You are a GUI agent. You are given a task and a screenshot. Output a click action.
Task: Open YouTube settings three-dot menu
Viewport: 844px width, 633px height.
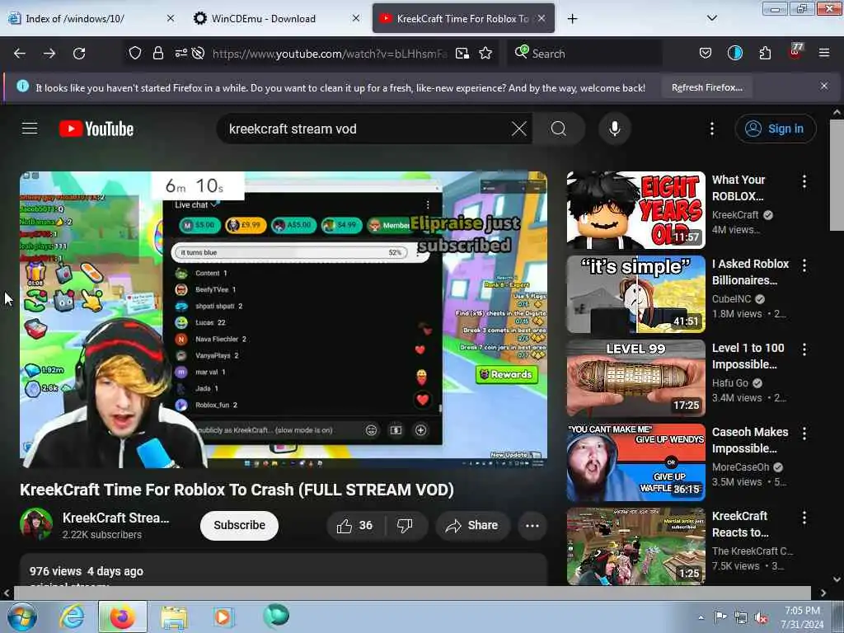click(x=712, y=129)
